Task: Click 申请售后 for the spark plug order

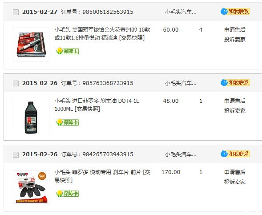Action: tap(235, 30)
